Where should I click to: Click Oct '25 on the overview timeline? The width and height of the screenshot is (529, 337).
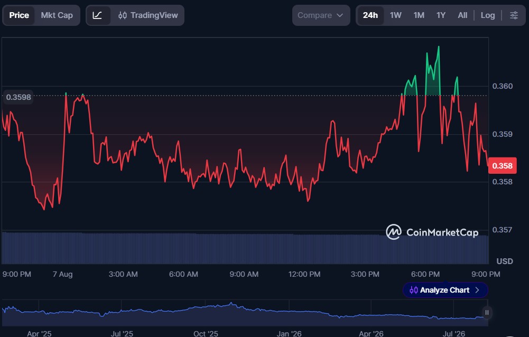tap(206, 334)
